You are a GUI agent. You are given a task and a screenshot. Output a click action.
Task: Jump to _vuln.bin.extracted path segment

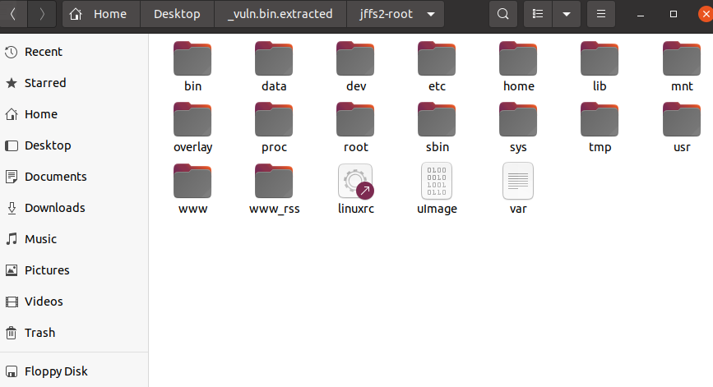point(280,14)
